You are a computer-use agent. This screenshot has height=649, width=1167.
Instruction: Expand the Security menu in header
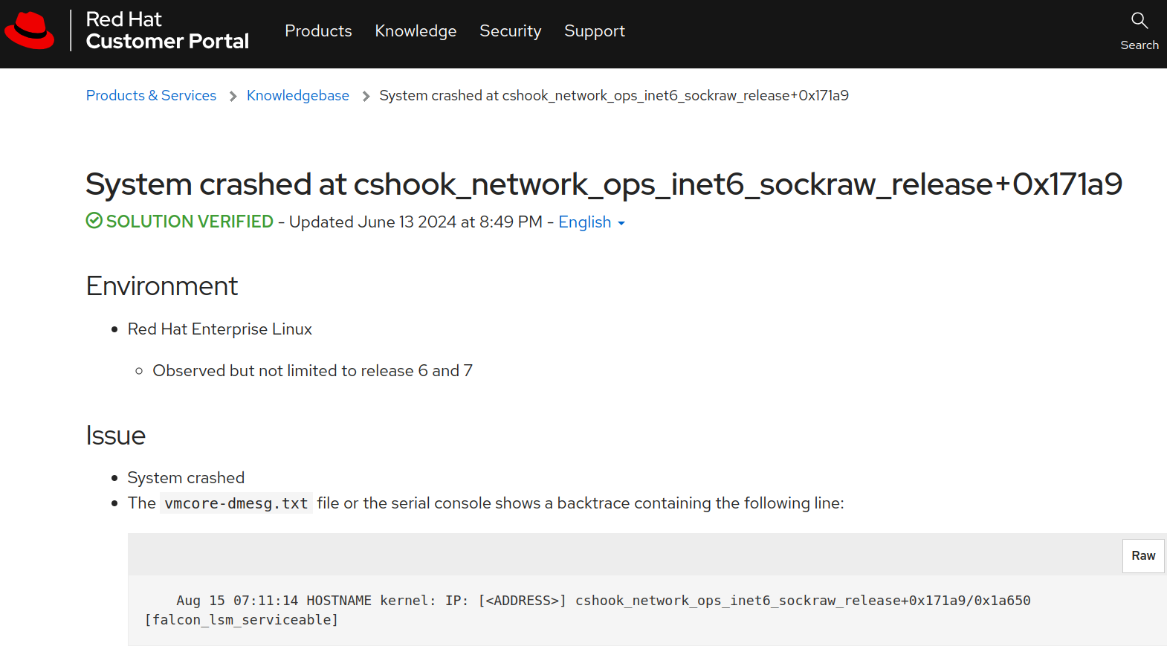510,31
